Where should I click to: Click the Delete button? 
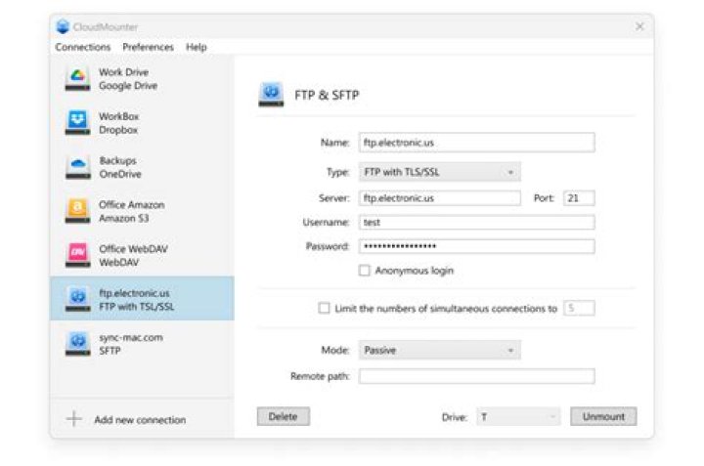click(284, 416)
